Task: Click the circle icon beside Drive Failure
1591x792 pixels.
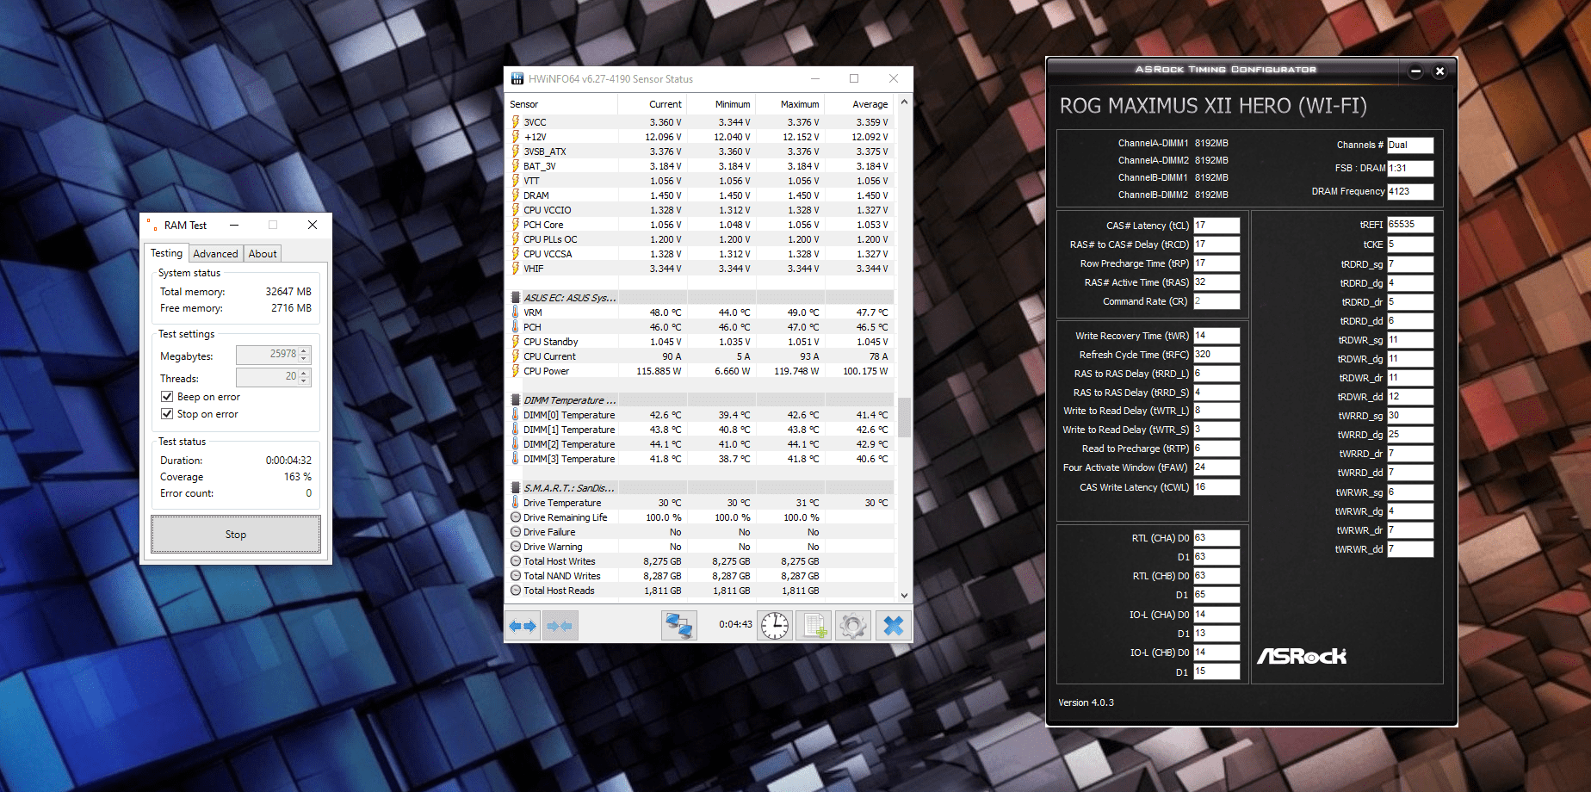Action: (516, 532)
